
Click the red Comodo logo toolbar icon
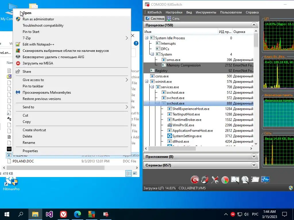(x=195, y=180)
